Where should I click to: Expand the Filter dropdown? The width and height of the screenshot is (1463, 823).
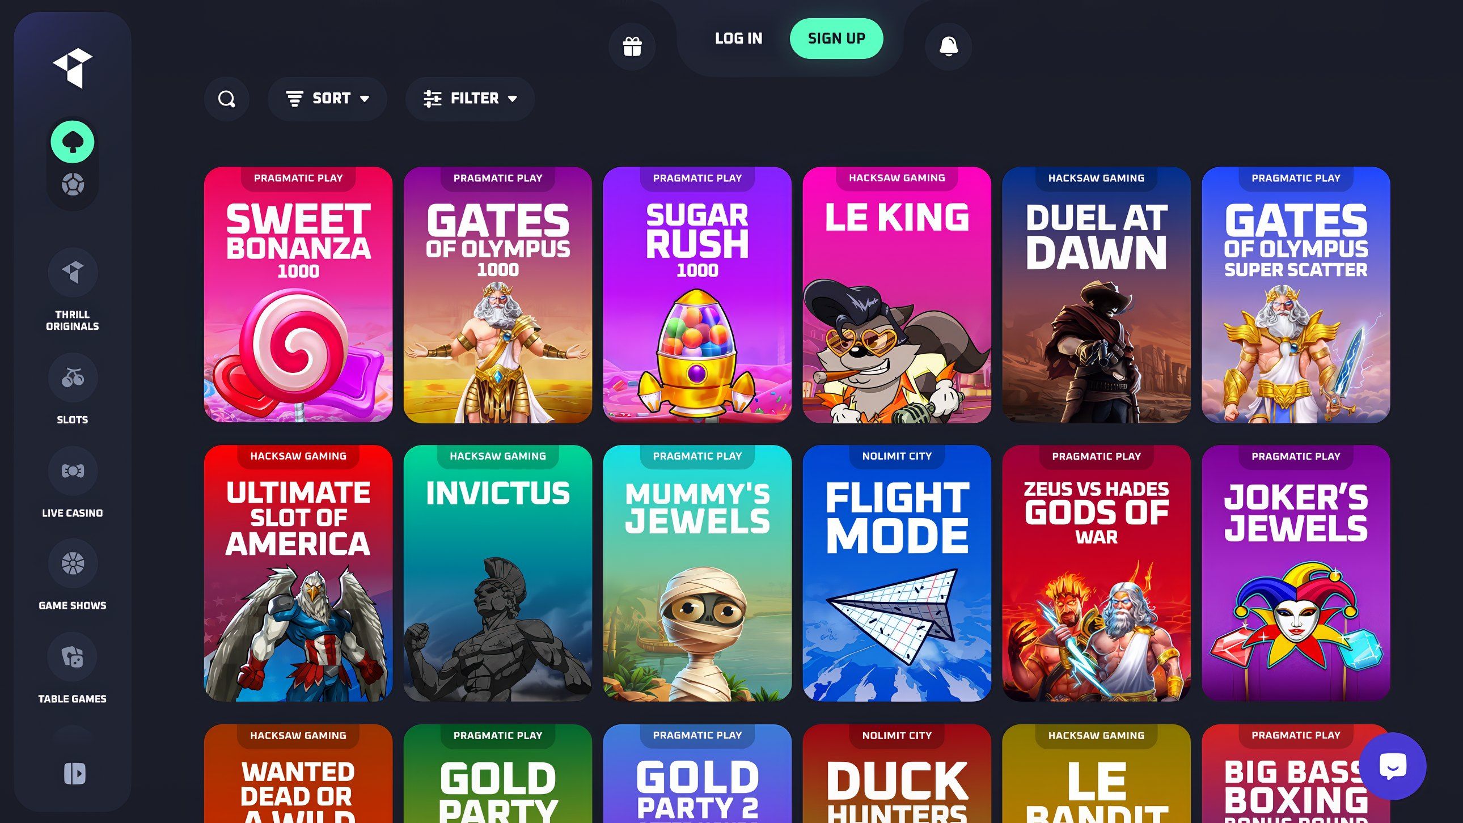(470, 99)
